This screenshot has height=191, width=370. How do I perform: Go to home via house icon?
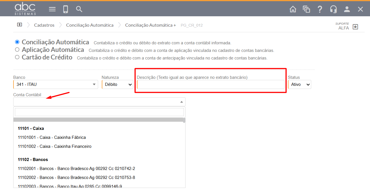[x=293, y=9]
